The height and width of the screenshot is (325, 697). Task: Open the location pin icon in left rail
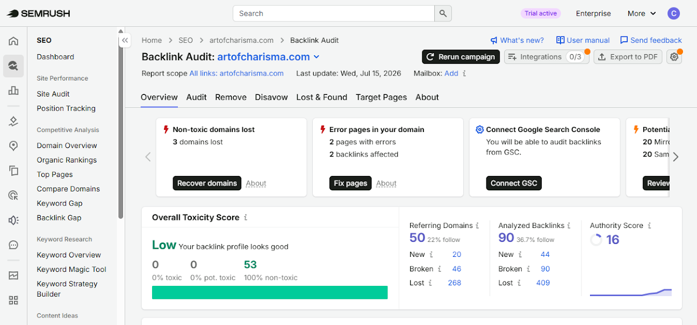(13, 146)
